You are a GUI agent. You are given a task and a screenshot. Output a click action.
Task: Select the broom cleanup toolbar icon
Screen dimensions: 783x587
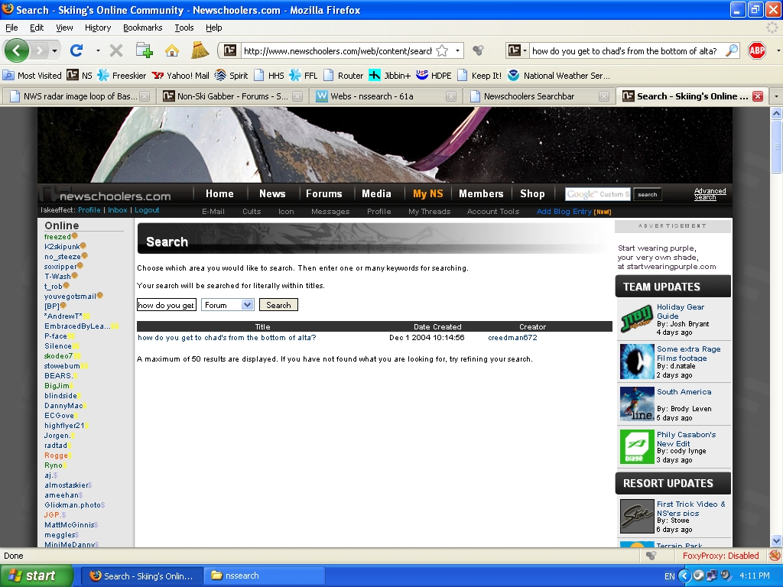click(199, 50)
